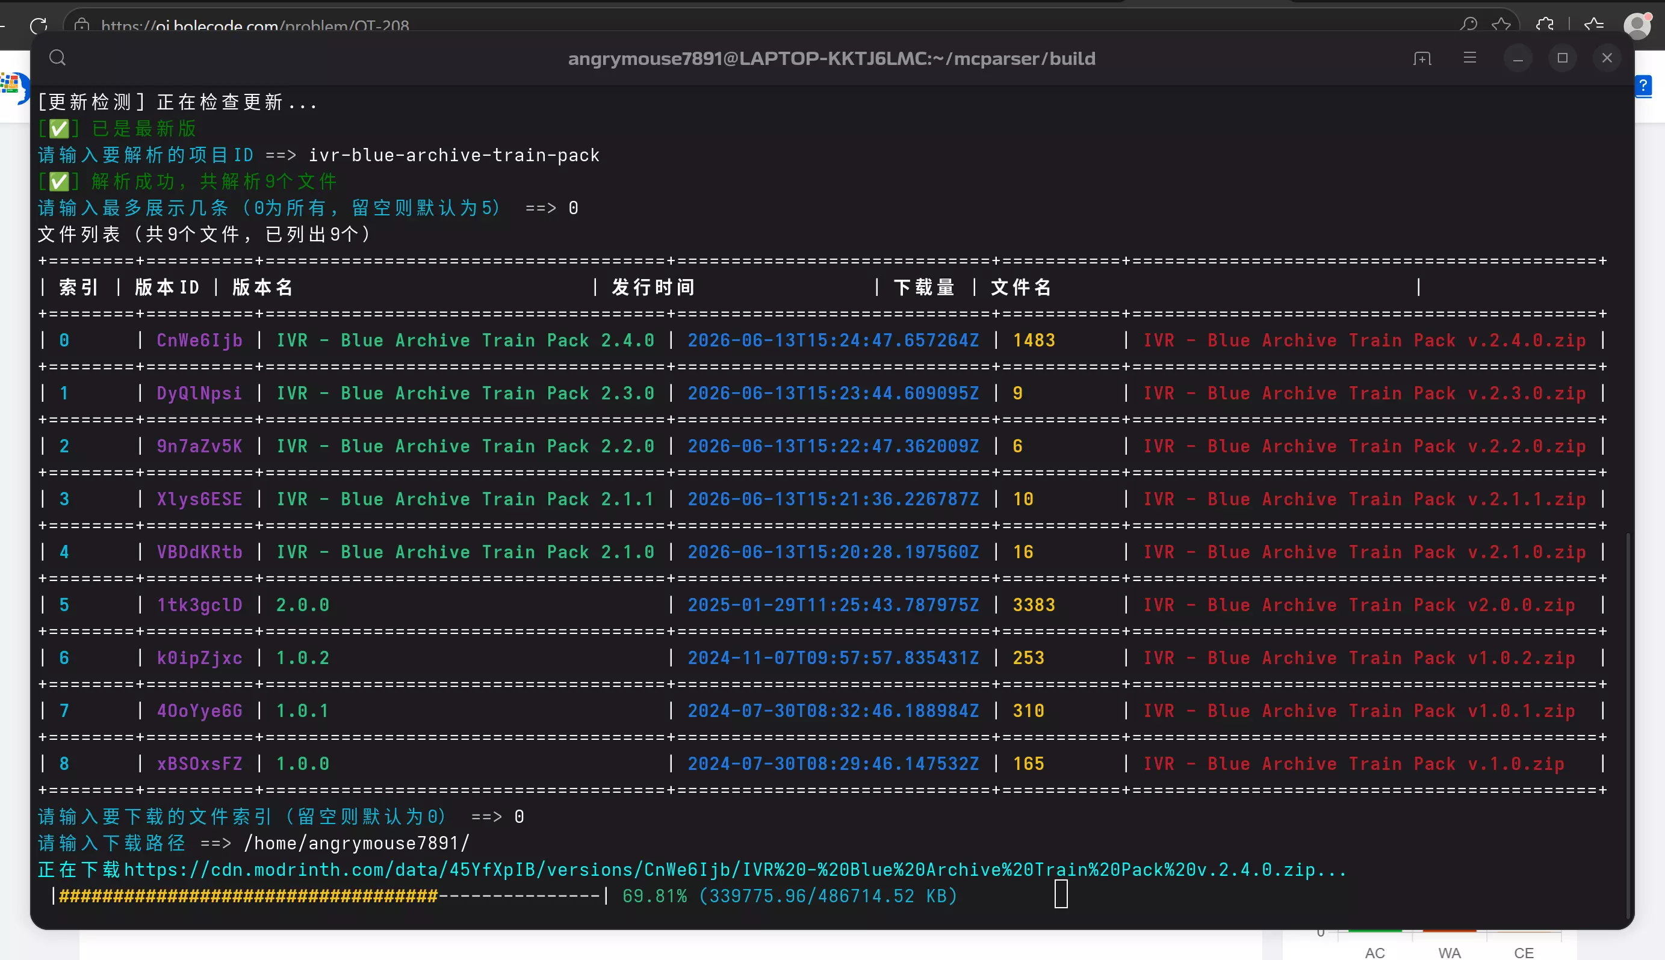Viewport: 1665px width, 960px height.
Task: Open the terminal search icon
Action: (57, 58)
